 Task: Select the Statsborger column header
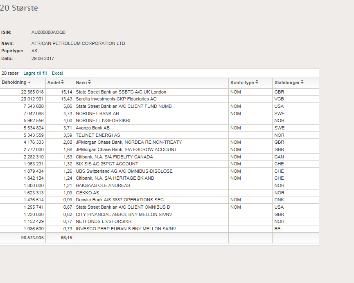tap(295, 83)
